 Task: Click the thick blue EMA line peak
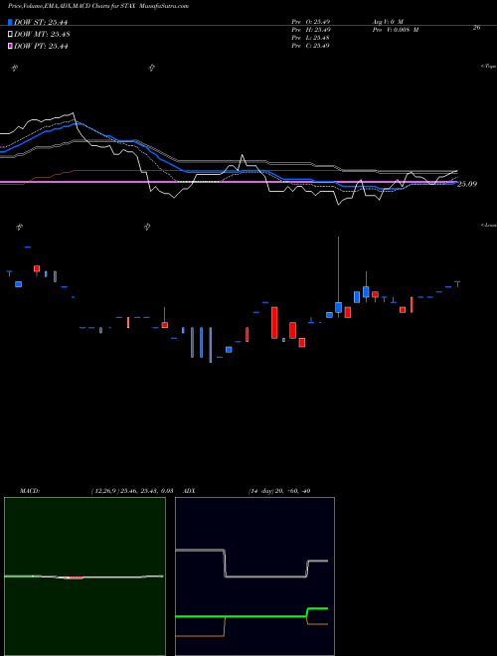[x=76, y=124]
